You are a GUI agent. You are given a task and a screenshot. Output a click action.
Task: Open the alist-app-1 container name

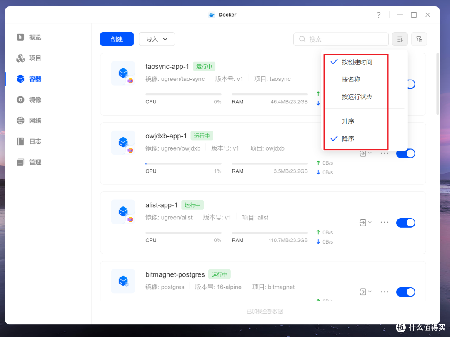point(161,205)
